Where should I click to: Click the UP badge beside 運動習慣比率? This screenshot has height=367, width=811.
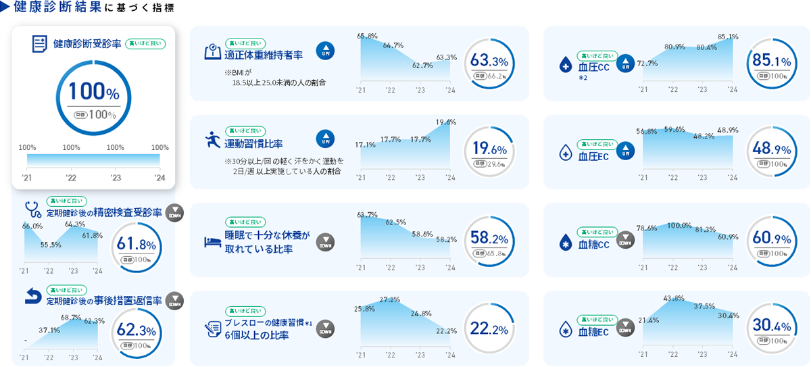coord(325,139)
